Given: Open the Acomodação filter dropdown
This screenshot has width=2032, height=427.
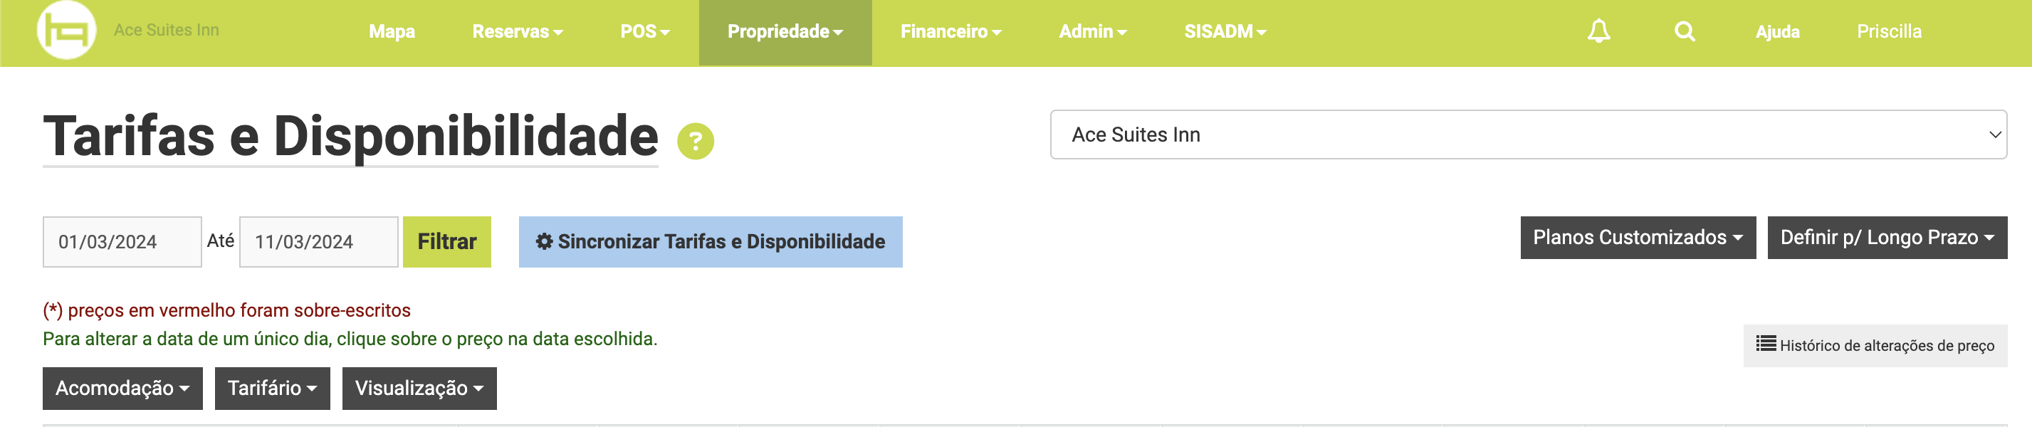Looking at the screenshot, I should [122, 388].
